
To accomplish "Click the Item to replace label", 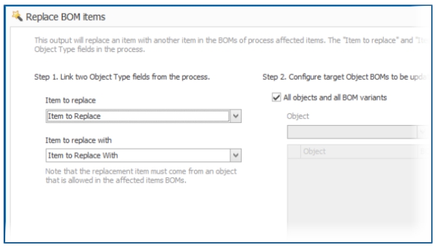I will pos(71,100).
